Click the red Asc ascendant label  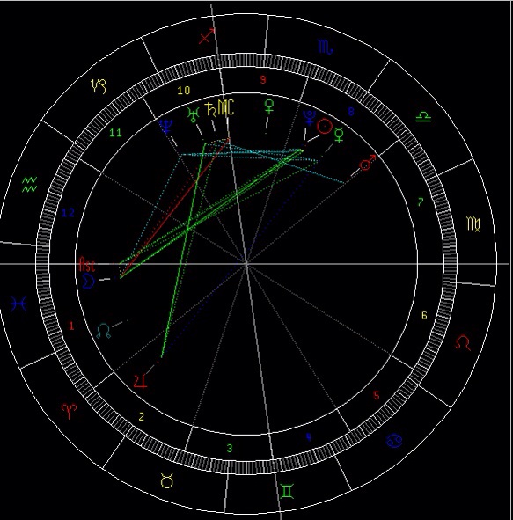(x=87, y=265)
